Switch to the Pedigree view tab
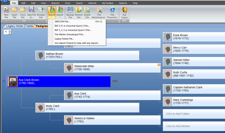 pos(42,26)
